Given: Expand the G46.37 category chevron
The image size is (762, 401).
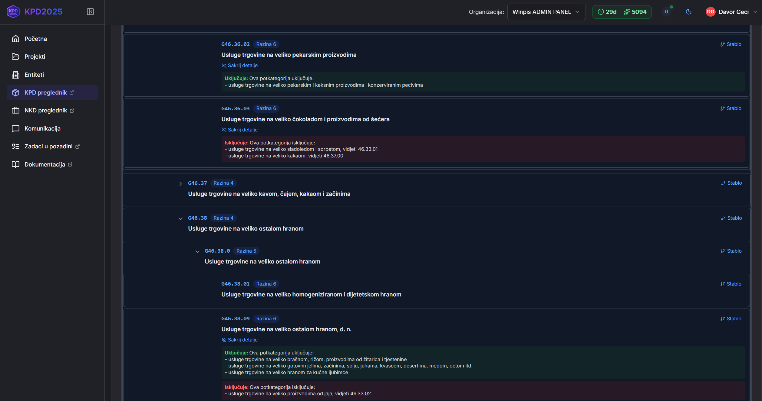Looking at the screenshot, I should click(x=180, y=184).
